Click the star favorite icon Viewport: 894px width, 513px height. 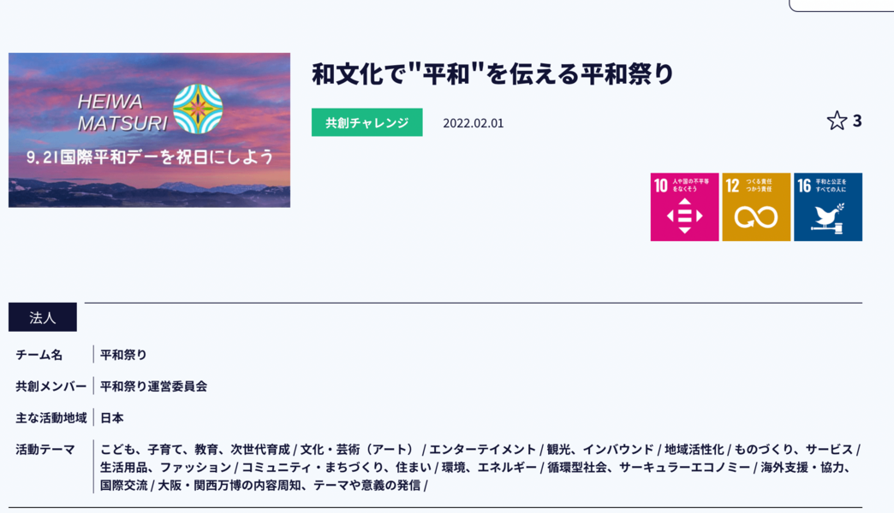click(x=837, y=121)
